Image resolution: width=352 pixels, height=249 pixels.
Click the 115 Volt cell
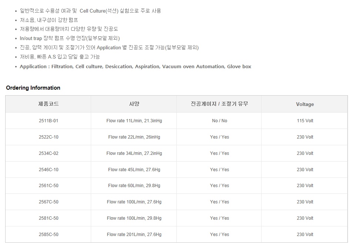click(x=305, y=121)
